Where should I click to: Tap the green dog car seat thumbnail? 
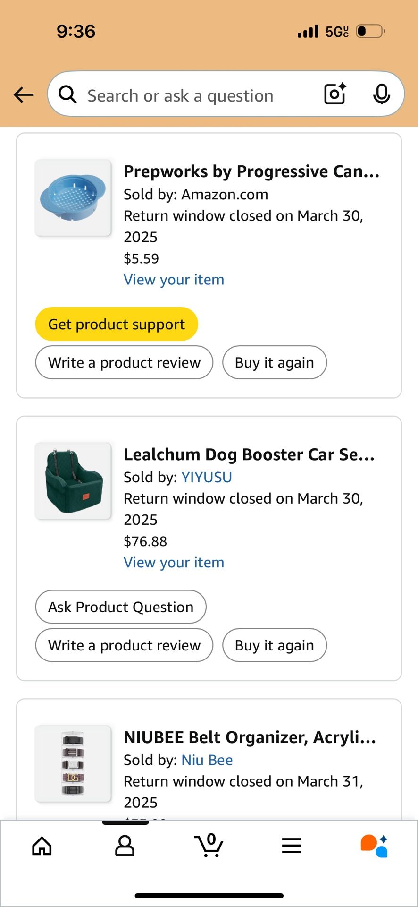coord(73,481)
